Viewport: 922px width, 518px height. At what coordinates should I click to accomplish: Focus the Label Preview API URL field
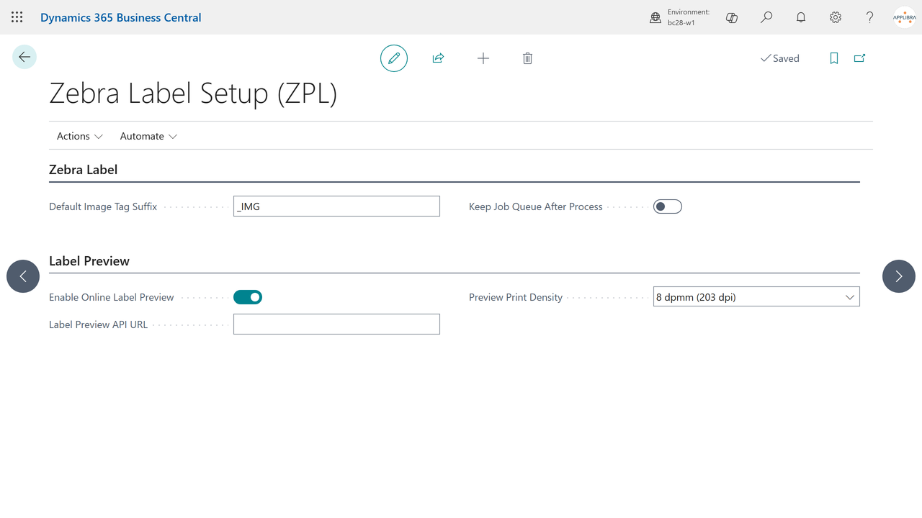[x=336, y=324]
